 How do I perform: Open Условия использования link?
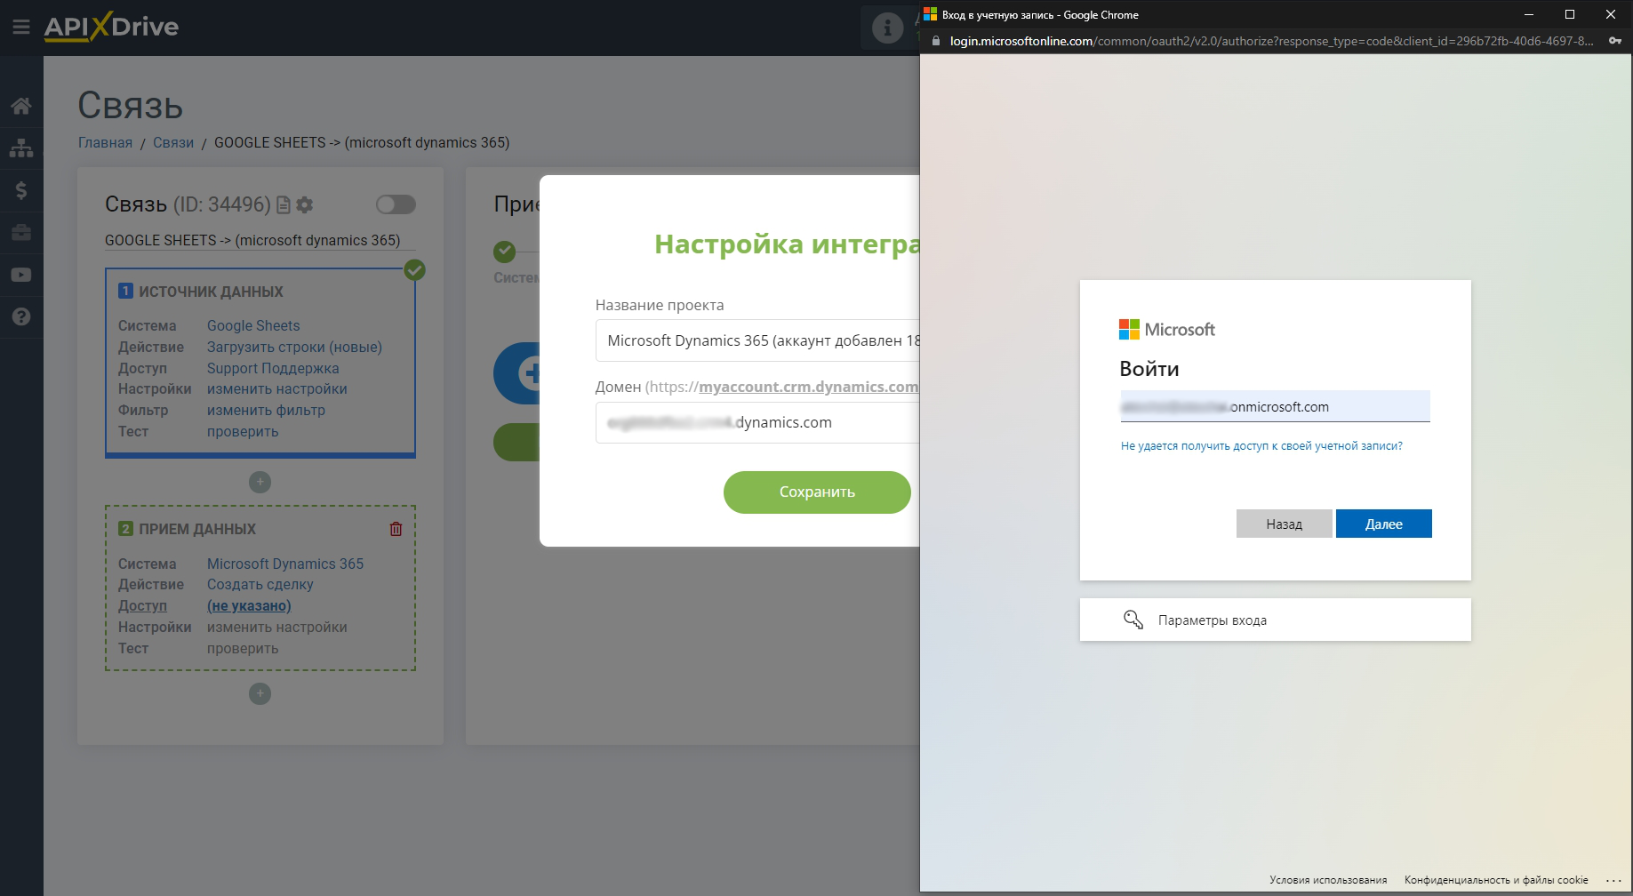tap(1328, 880)
